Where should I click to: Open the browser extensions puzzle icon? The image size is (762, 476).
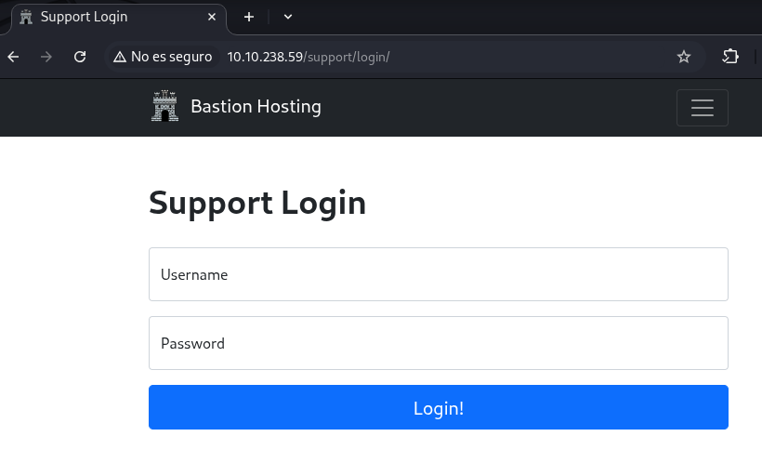[730, 57]
